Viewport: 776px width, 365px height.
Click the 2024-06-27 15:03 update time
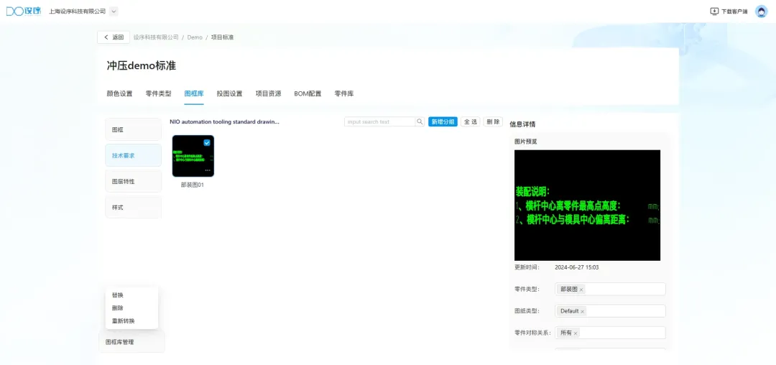click(576, 267)
